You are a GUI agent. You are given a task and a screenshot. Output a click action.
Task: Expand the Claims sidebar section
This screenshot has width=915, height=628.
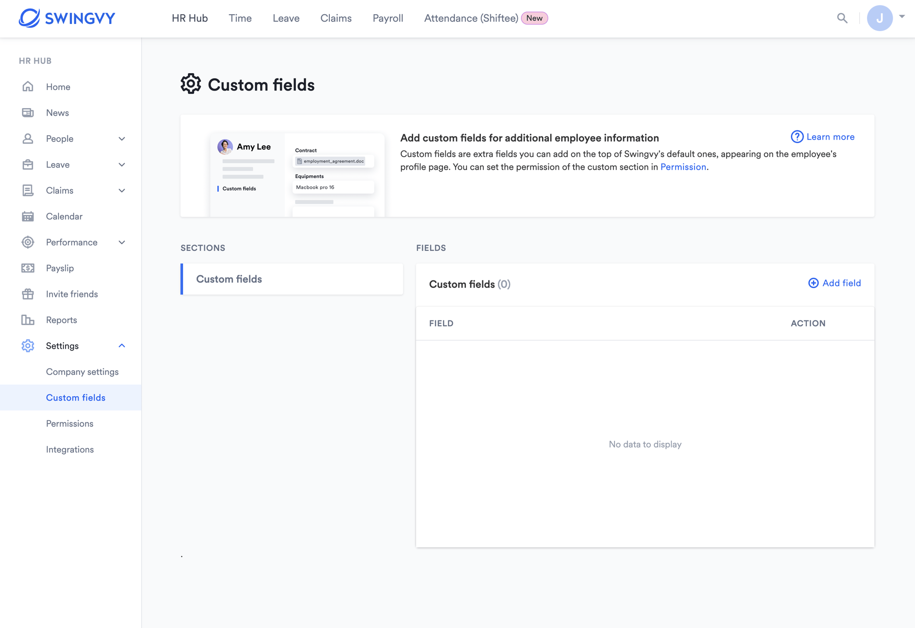tap(122, 191)
